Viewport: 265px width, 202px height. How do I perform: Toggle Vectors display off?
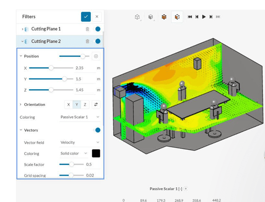(x=97, y=130)
